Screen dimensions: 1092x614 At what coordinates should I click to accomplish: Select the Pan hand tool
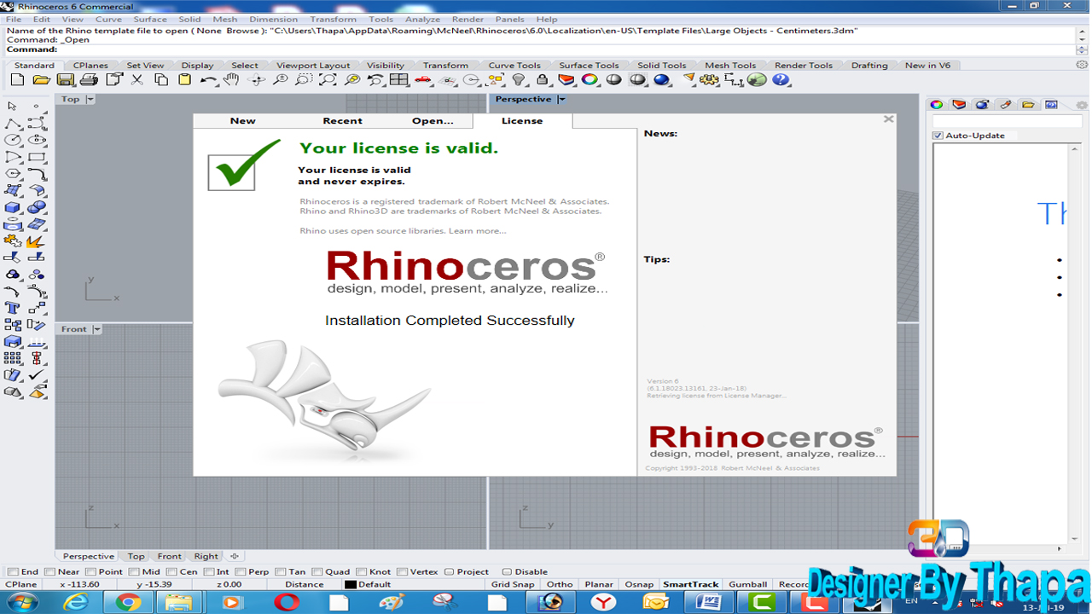click(x=231, y=79)
